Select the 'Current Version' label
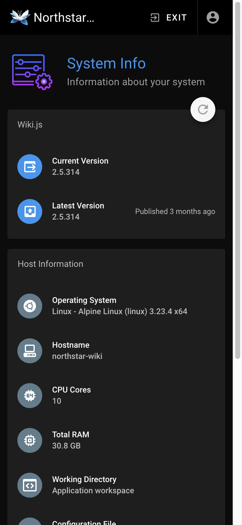This screenshot has height=525, width=242. [x=80, y=161]
